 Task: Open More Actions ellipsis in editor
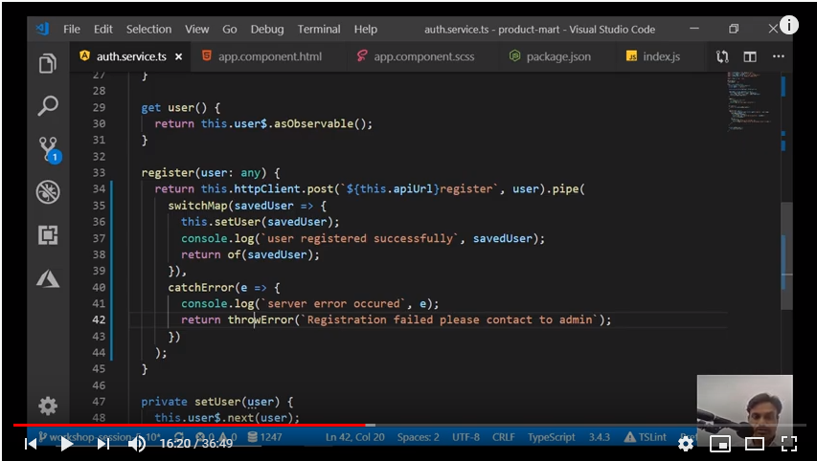coord(778,57)
